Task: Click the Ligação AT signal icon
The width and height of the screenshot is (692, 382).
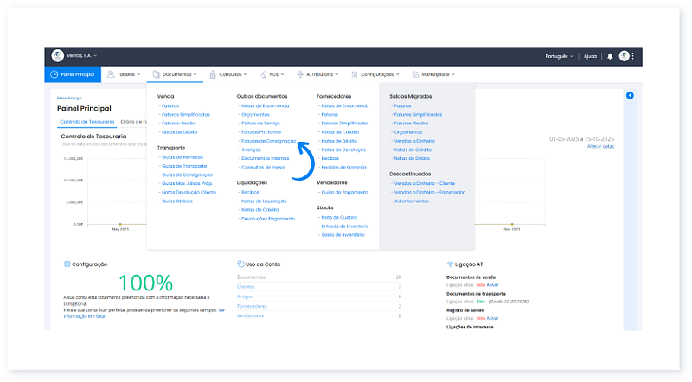Action: click(450, 264)
